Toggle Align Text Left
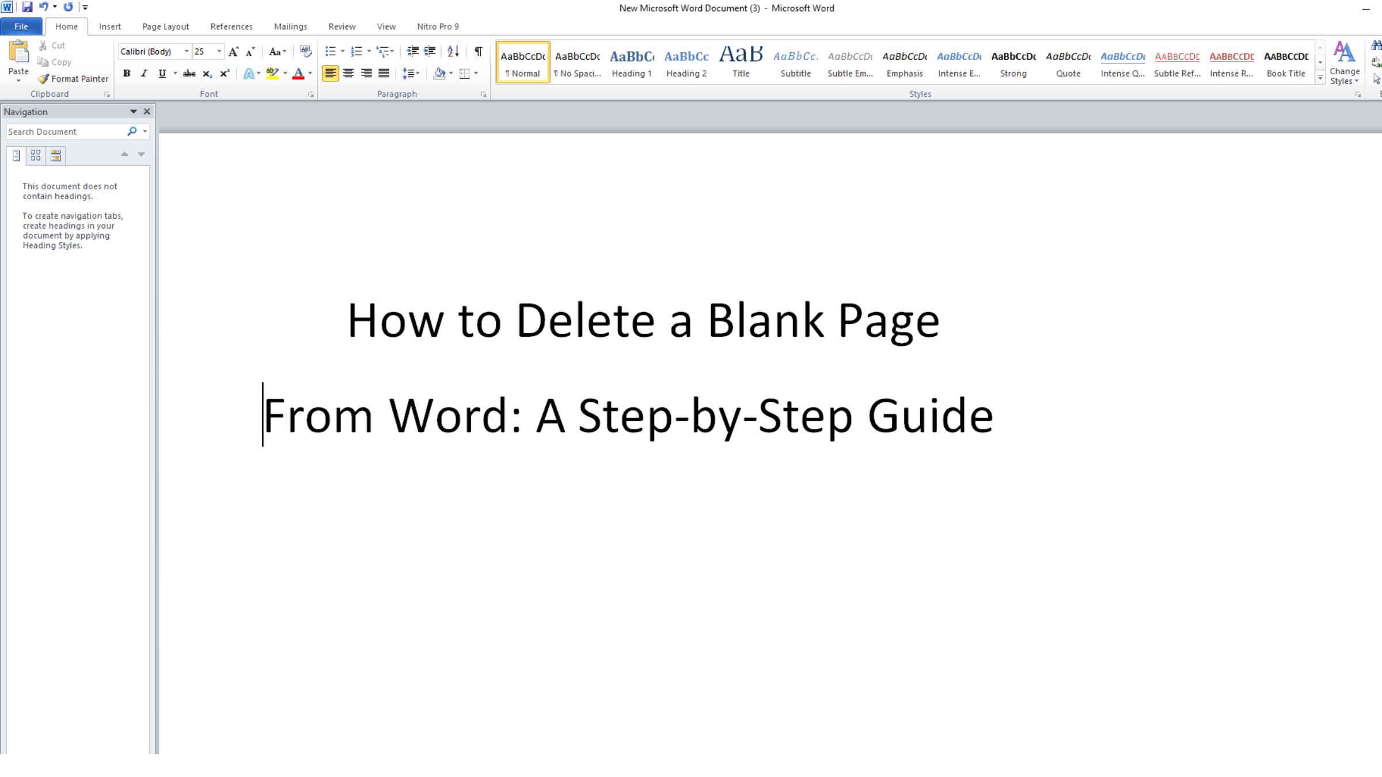The height and width of the screenshot is (777, 1382). [331, 74]
